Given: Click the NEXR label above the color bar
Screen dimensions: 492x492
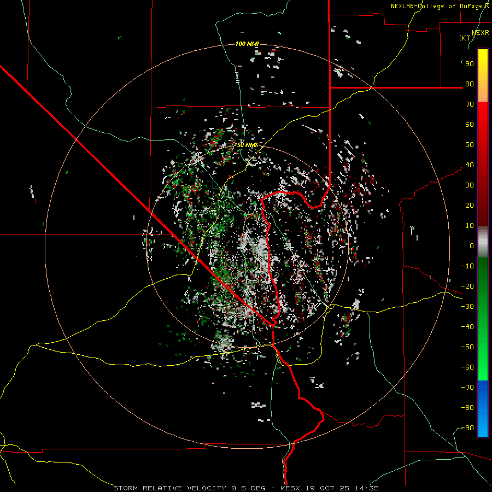Looking at the screenshot, I should [481, 33].
